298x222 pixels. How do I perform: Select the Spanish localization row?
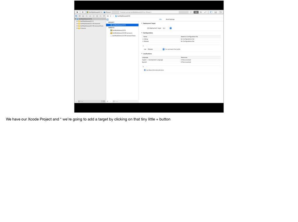[x=181, y=62]
